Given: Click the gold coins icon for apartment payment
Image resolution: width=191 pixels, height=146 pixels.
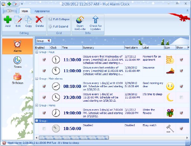Looking at the screenshot, I should (x=170, y=60).
